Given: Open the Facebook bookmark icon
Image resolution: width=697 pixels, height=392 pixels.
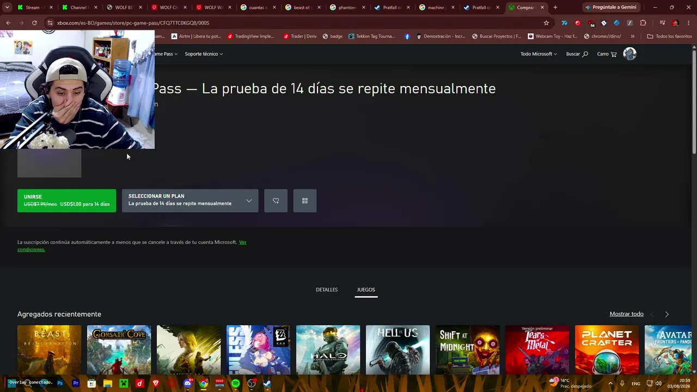Looking at the screenshot, I should (x=407, y=36).
